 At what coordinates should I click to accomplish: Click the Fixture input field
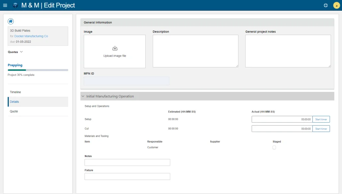click(127, 176)
